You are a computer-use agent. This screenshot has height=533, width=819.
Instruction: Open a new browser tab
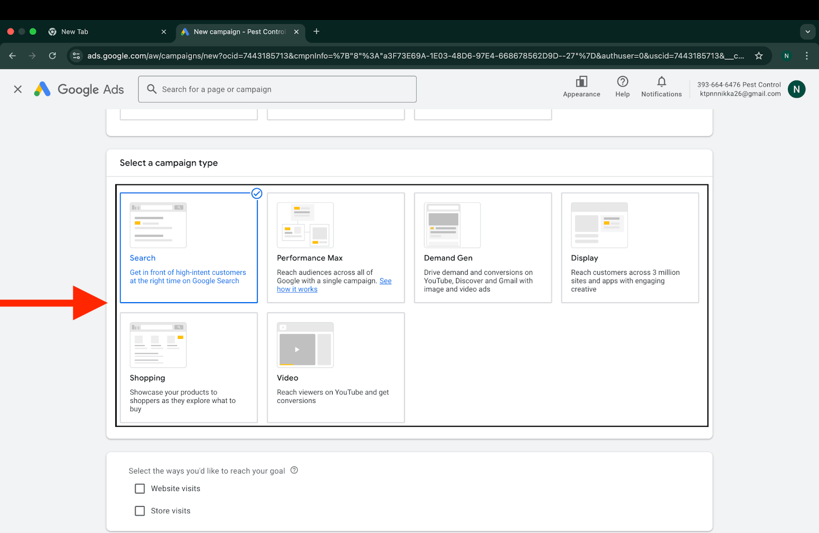(x=316, y=32)
